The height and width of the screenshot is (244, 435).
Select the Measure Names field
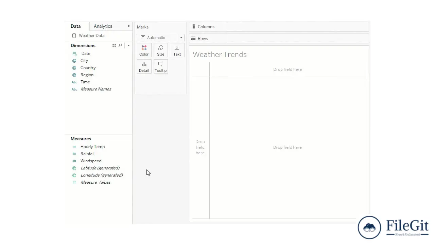point(96,89)
